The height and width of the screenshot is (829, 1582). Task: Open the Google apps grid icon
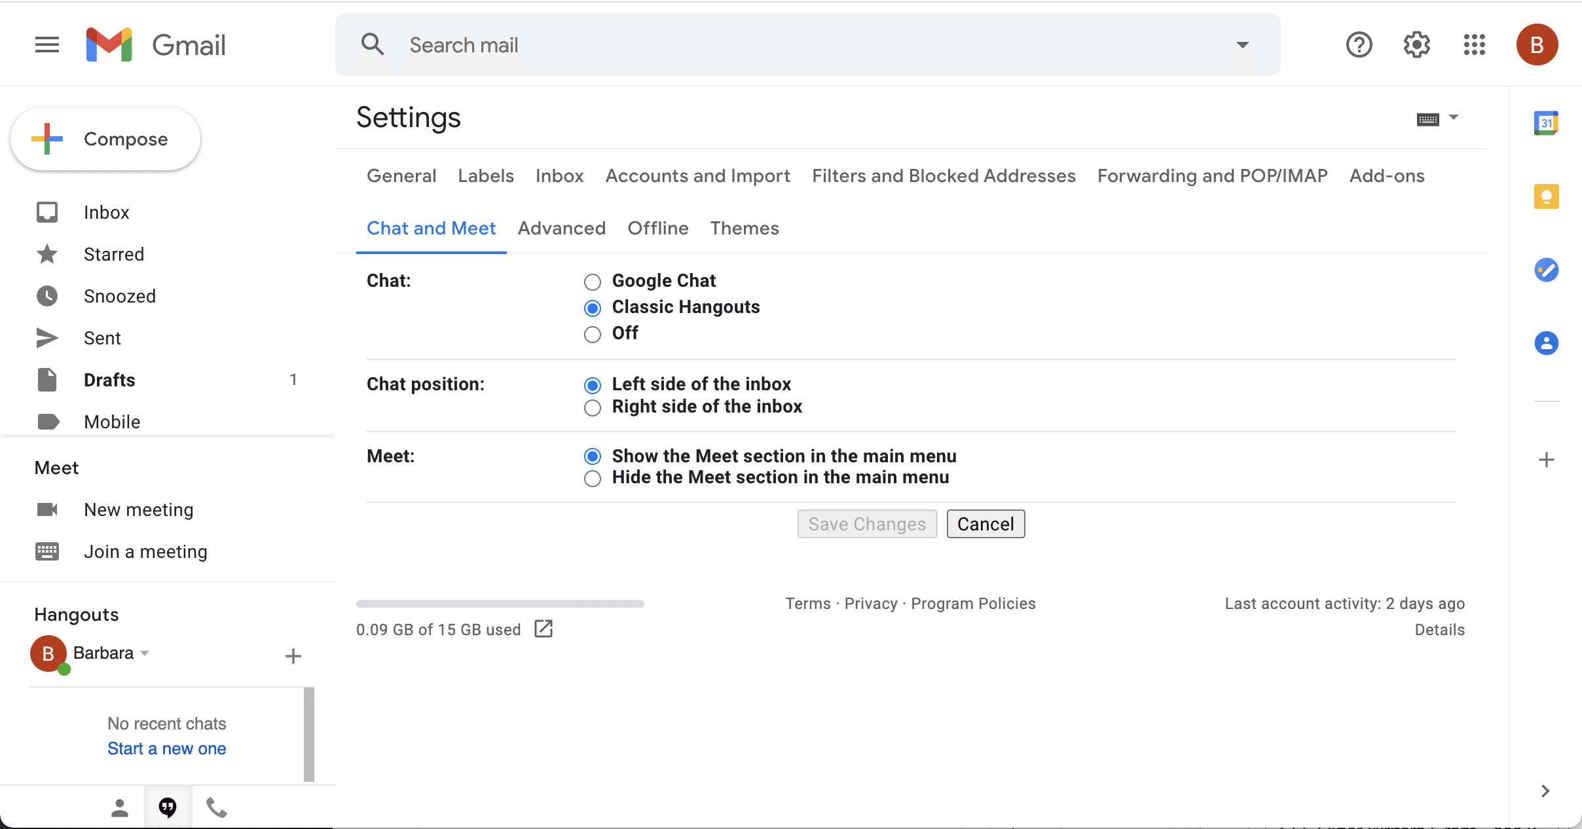pyautogui.click(x=1474, y=45)
